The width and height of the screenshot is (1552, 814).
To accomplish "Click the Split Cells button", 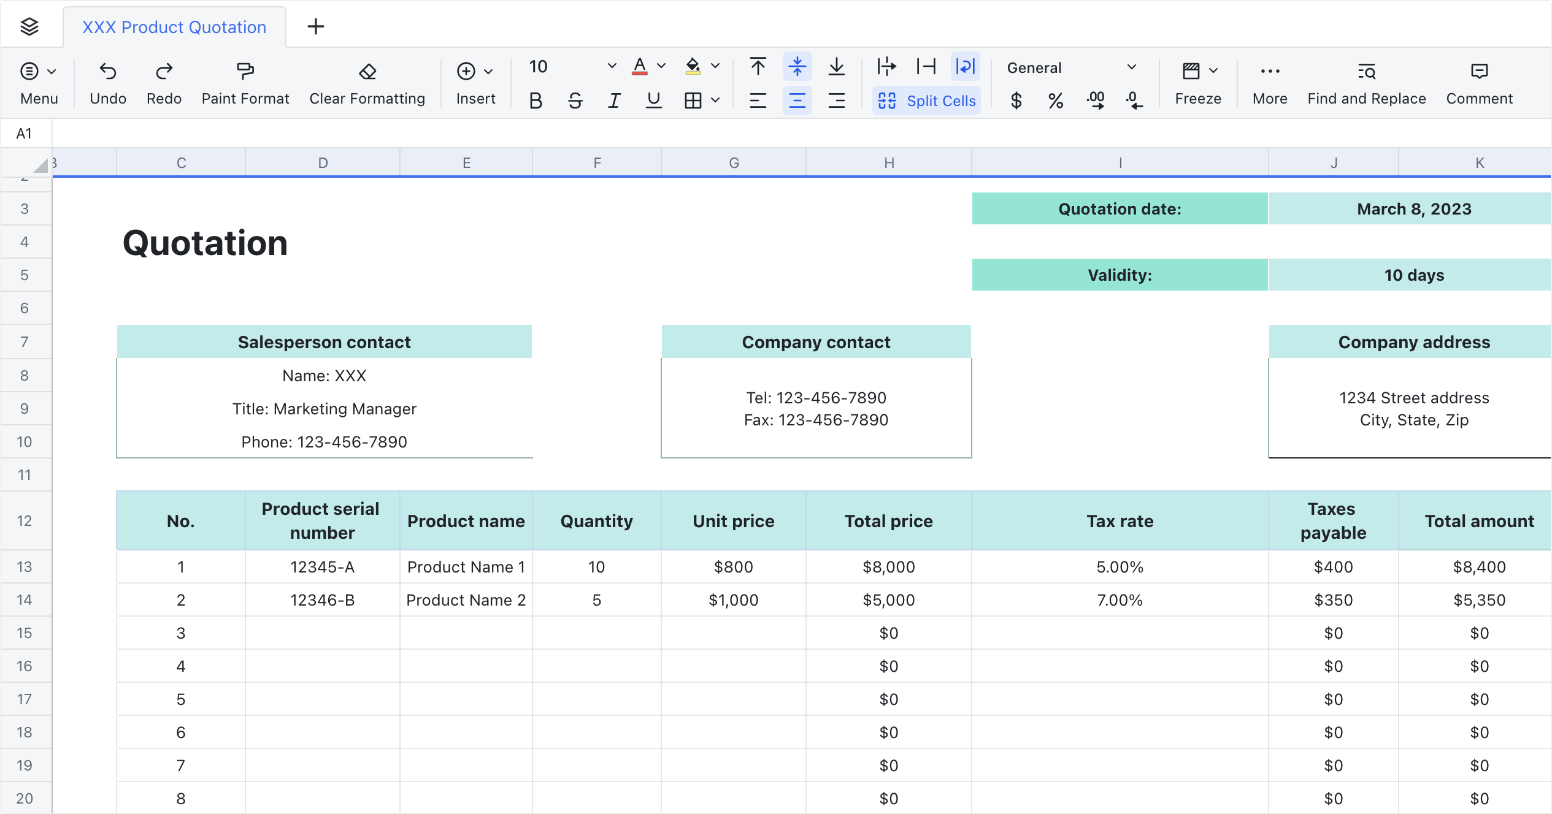I will pyautogui.click(x=927, y=101).
